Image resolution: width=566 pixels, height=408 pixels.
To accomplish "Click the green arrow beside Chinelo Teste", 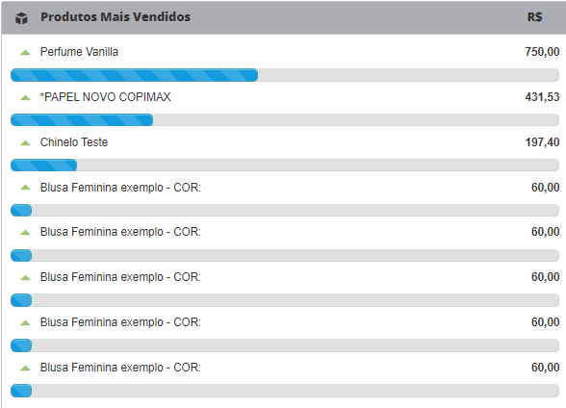I will (x=25, y=143).
